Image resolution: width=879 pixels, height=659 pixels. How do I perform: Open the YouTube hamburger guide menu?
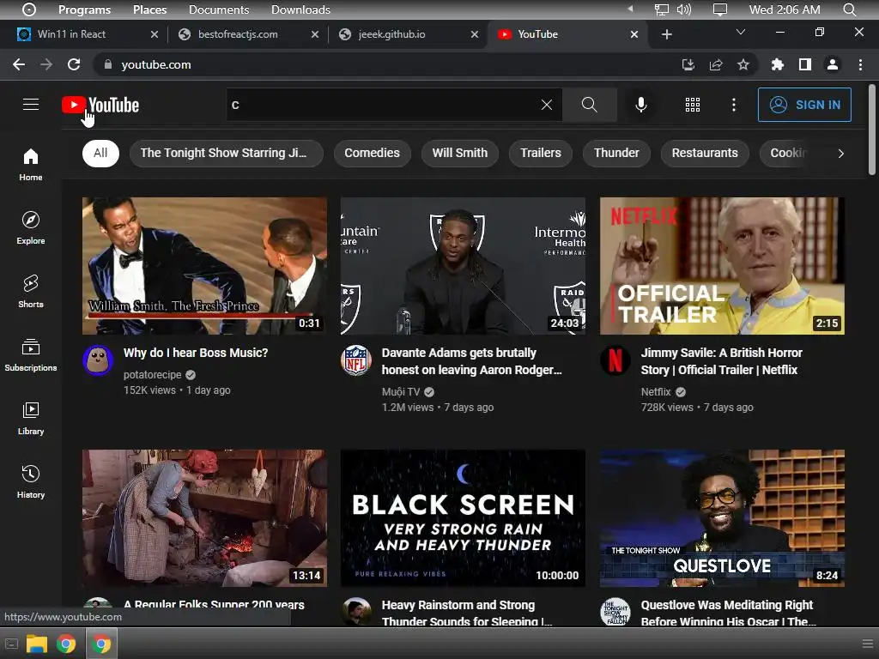31,104
